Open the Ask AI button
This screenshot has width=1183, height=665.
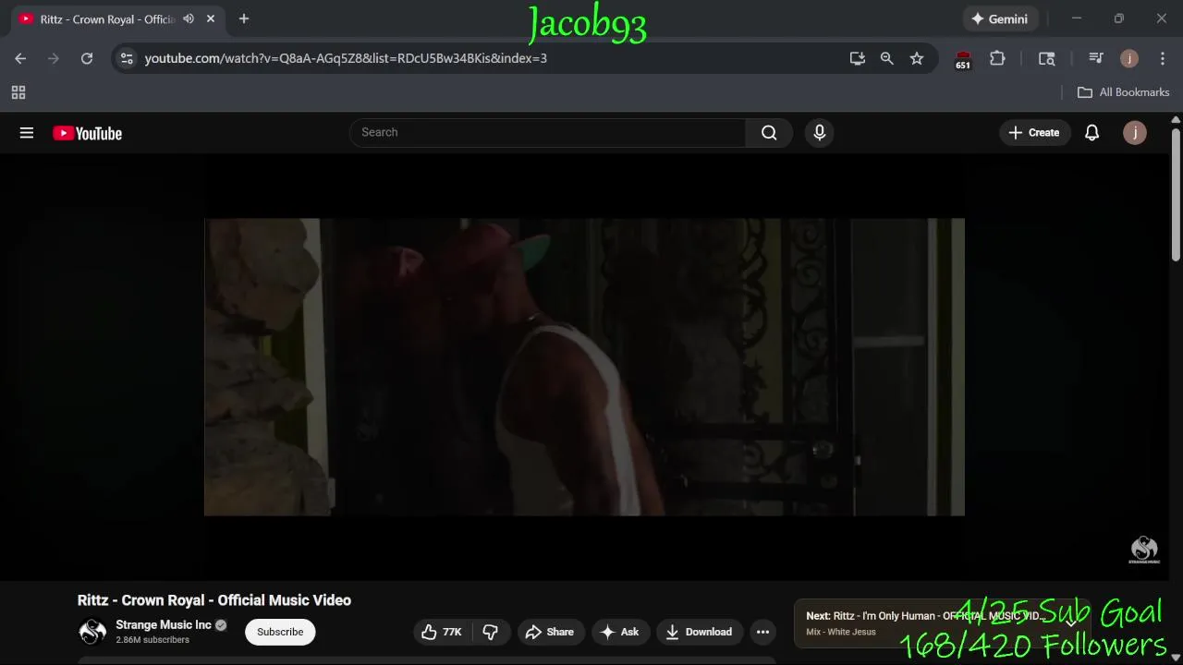pyautogui.click(x=619, y=632)
